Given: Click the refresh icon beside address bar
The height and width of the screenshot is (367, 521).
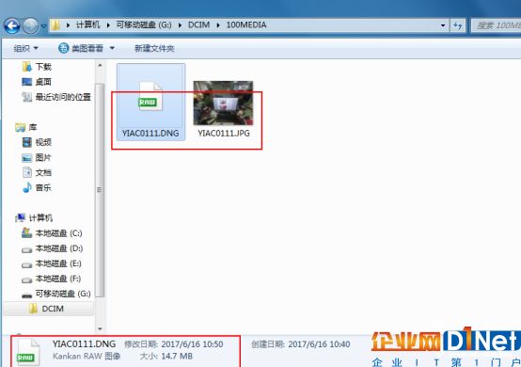Looking at the screenshot, I should click(458, 25).
